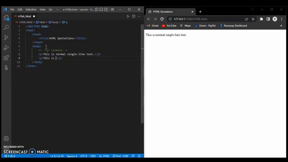Open browser profile avatar

(275, 19)
